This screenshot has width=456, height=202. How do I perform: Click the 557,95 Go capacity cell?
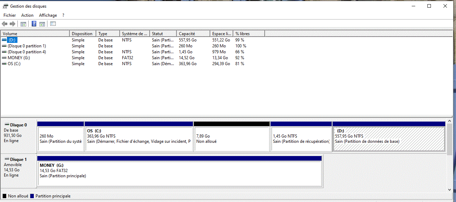click(x=188, y=40)
